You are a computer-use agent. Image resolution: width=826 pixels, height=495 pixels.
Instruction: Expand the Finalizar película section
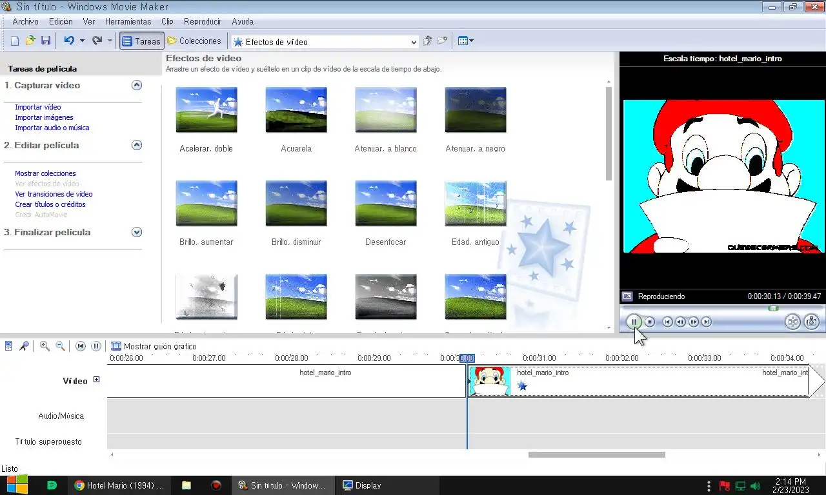point(137,232)
